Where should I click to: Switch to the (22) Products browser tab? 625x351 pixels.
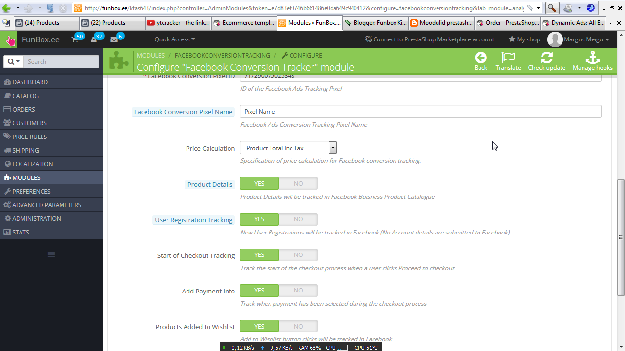[112, 23]
